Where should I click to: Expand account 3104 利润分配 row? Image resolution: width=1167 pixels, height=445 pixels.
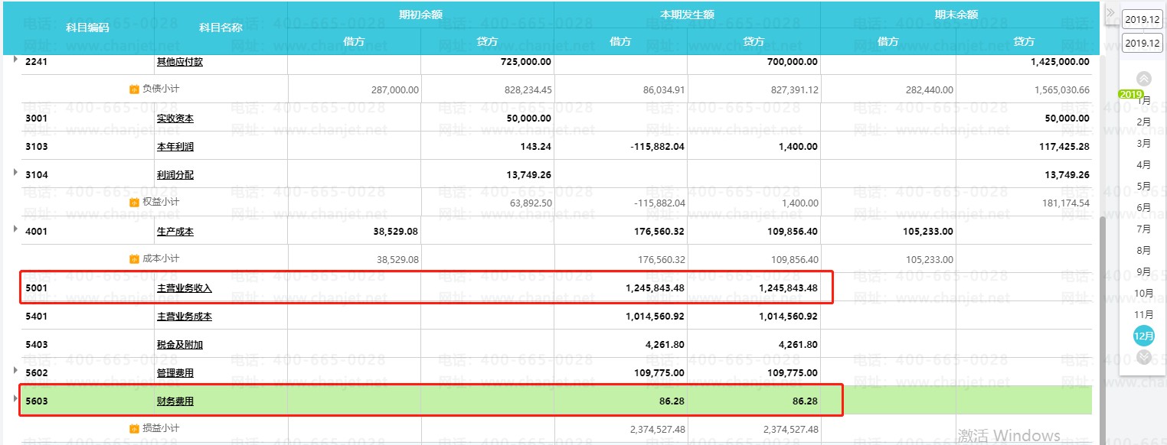(15, 172)
